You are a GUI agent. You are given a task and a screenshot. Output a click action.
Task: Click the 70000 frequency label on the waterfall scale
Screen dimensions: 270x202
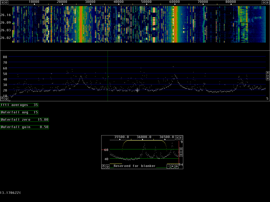203,2
